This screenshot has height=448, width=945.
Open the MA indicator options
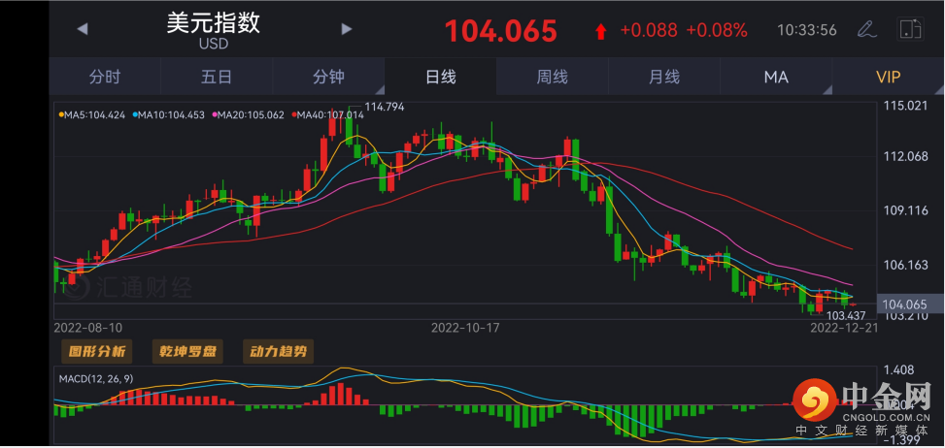click(775, 77)
